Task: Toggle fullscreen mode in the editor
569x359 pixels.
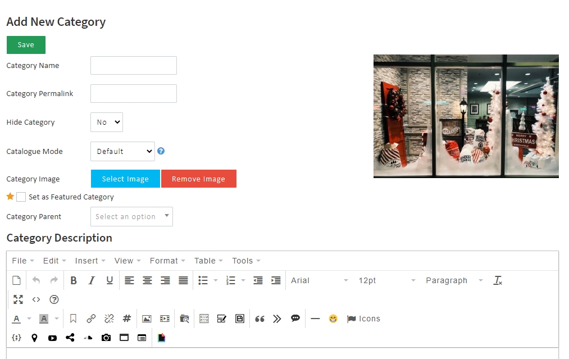Action: coord(18,299)
